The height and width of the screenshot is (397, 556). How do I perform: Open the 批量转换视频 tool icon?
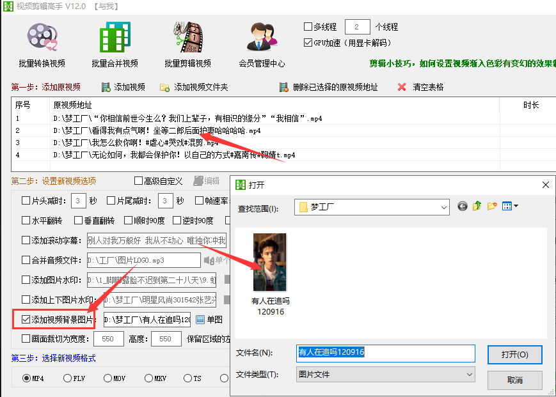pos(42,37)
